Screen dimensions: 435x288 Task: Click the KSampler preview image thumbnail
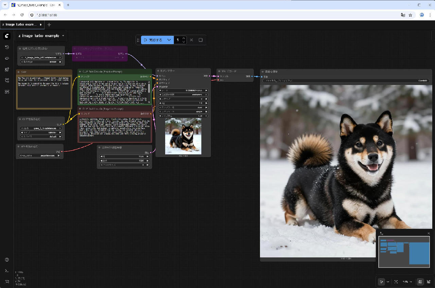[x=183, y=136]
